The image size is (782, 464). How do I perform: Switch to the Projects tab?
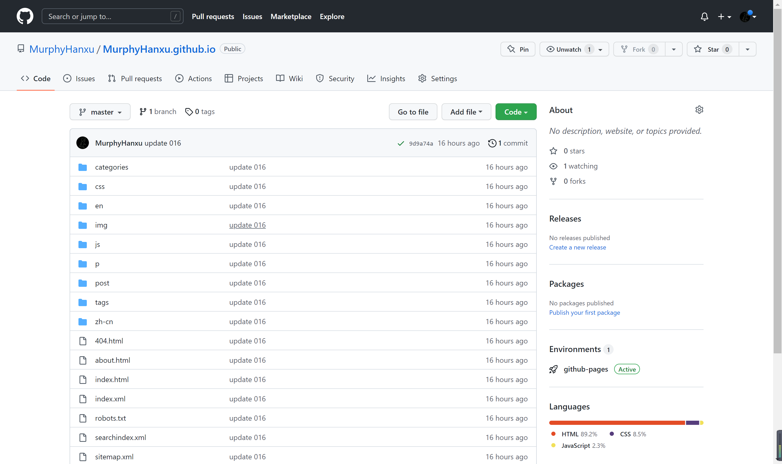point(244,79)
